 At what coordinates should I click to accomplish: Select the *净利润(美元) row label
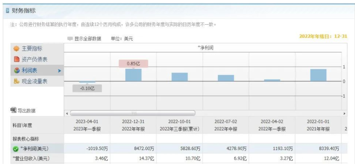pyautogui.click(x=34, y=149)
